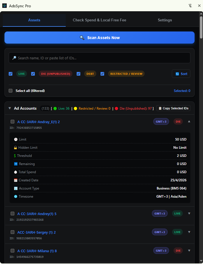Click the red Die (Unpublished) status dot

(x=117, y=109)
